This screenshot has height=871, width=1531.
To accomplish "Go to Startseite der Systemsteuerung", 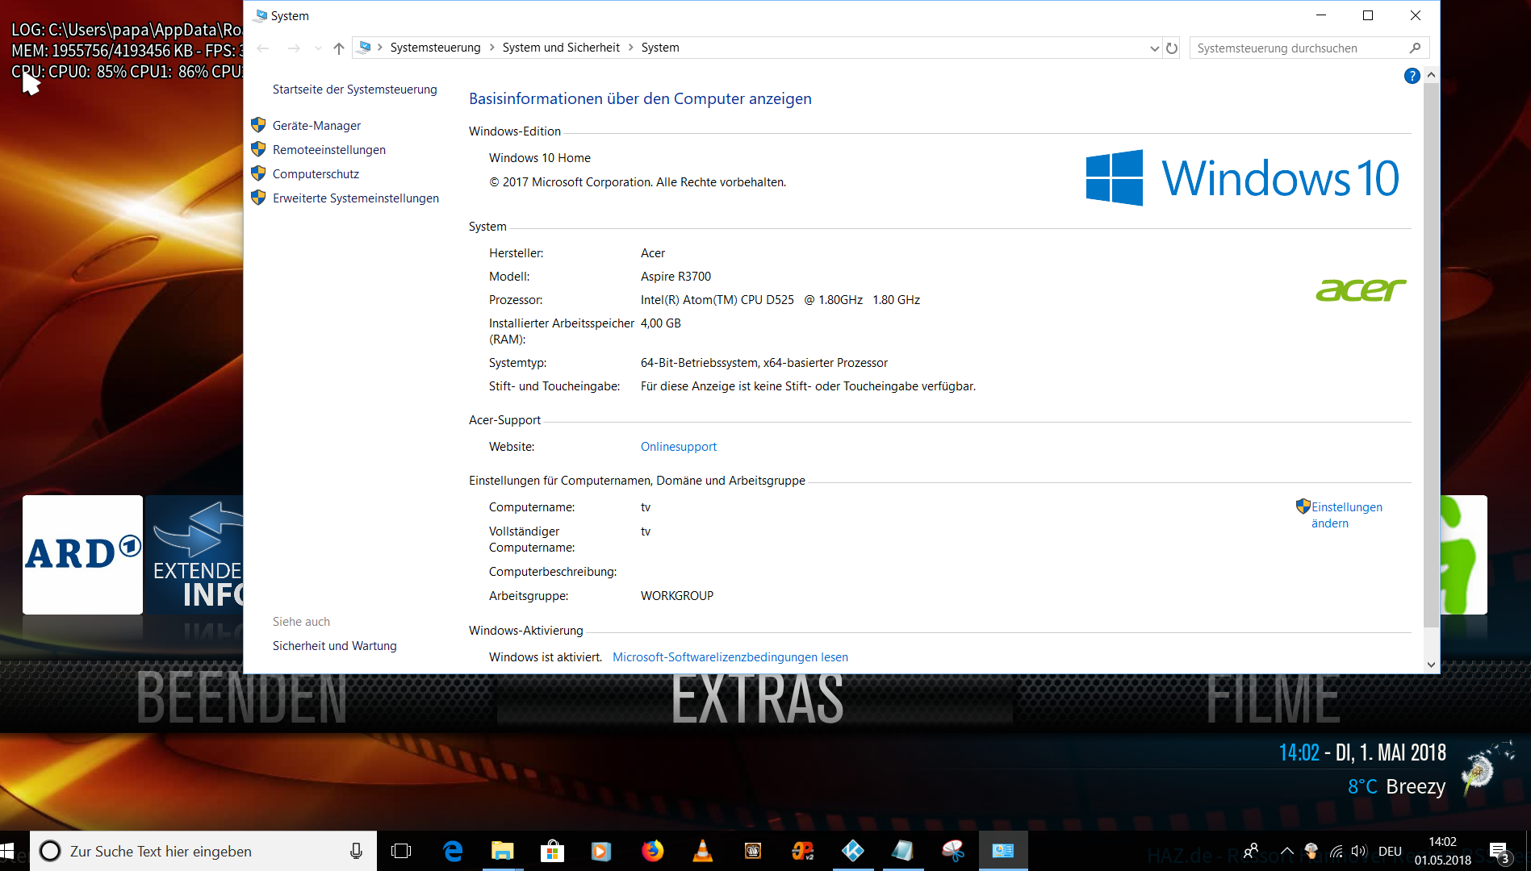I will coord(355,90).
